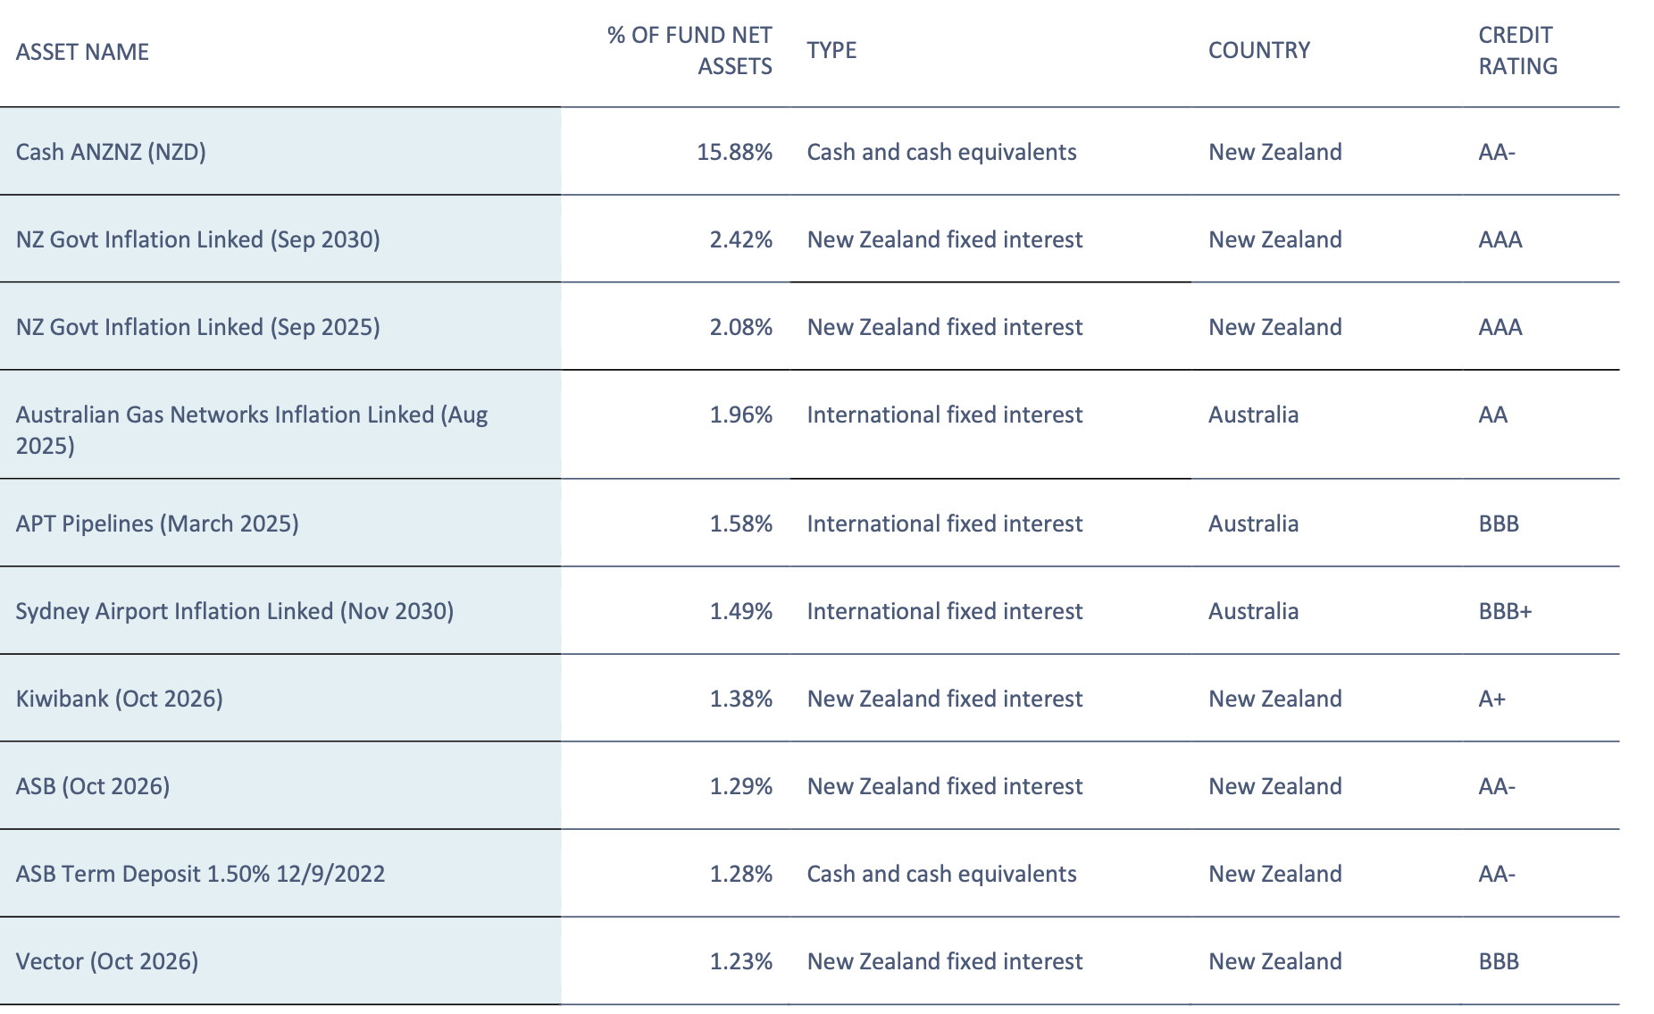Click 'Cash and cash equivalents' in ASB Term Deposit row
1654x1014 pixels.
(x=942, y=874)
